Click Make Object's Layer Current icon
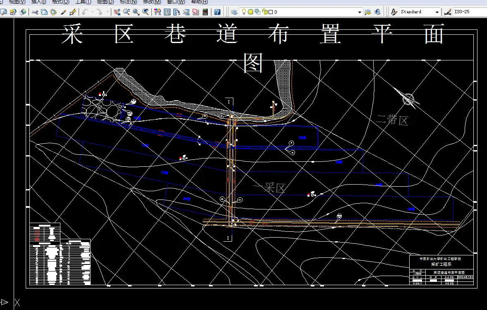 pos(368,12)
